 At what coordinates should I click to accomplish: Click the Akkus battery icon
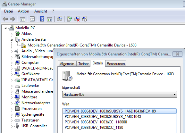point(17,34)
